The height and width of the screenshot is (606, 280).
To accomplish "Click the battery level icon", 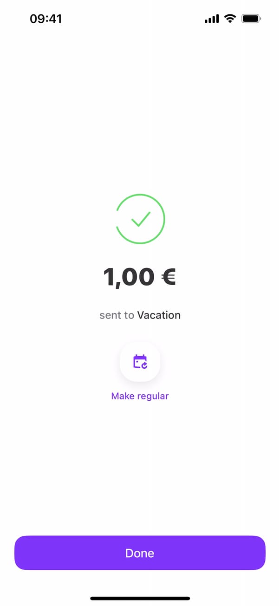I will click(x=251, y=19).
